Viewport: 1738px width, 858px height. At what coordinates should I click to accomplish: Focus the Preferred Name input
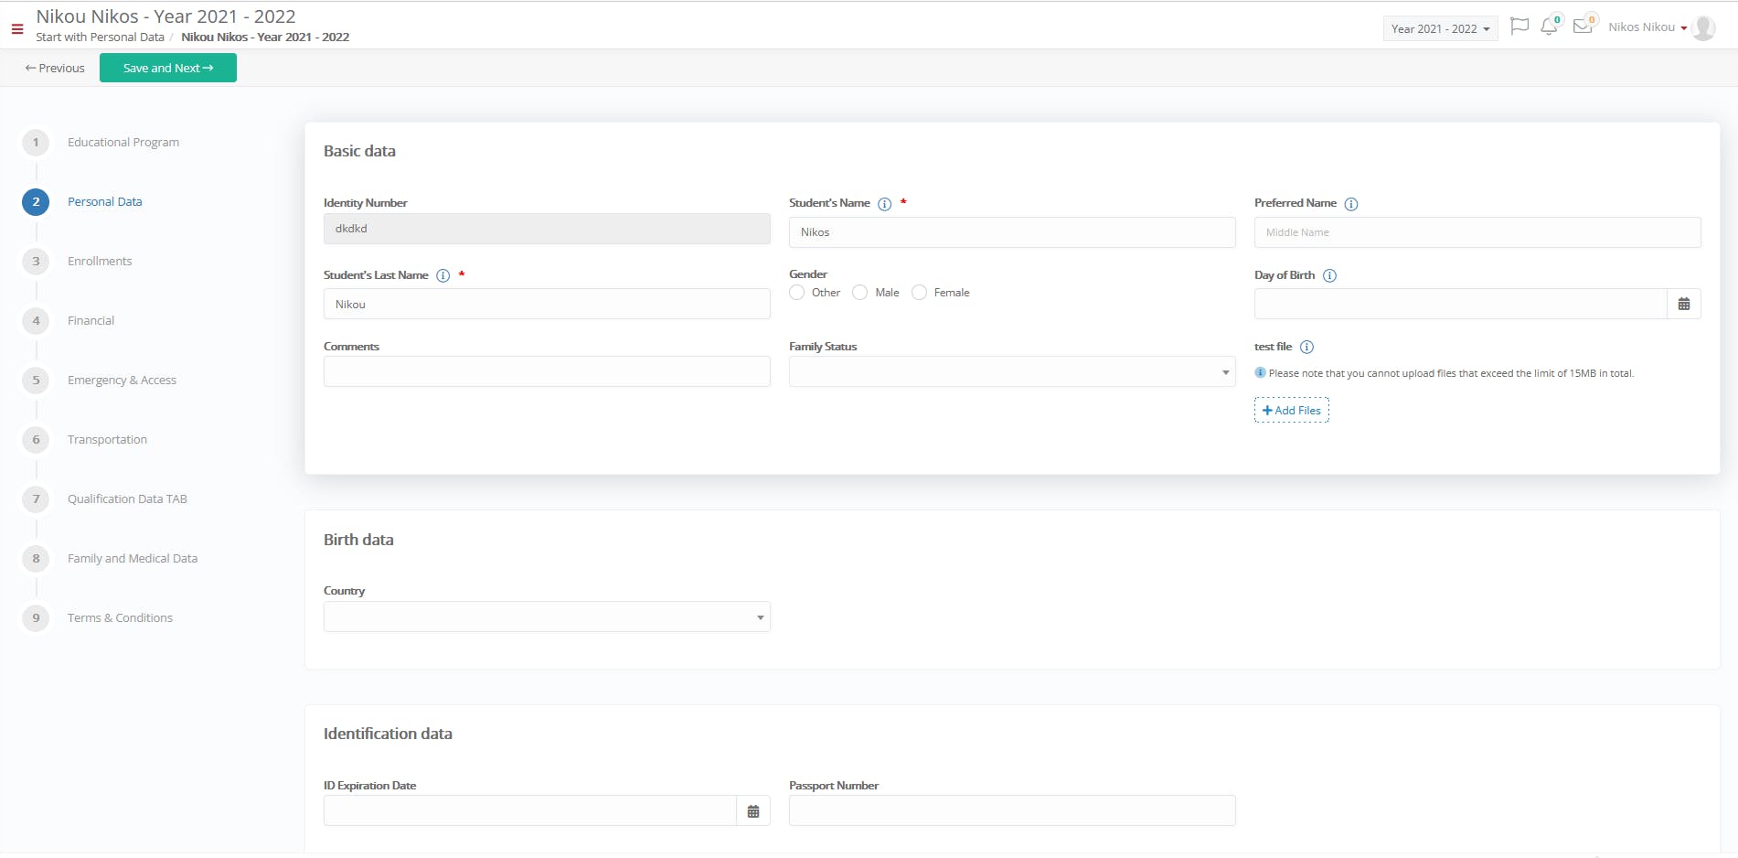[x=1477, y=232]
